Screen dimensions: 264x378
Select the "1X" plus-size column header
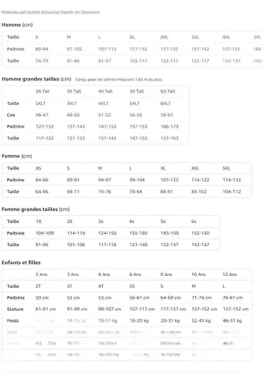(x=39, y=222)
